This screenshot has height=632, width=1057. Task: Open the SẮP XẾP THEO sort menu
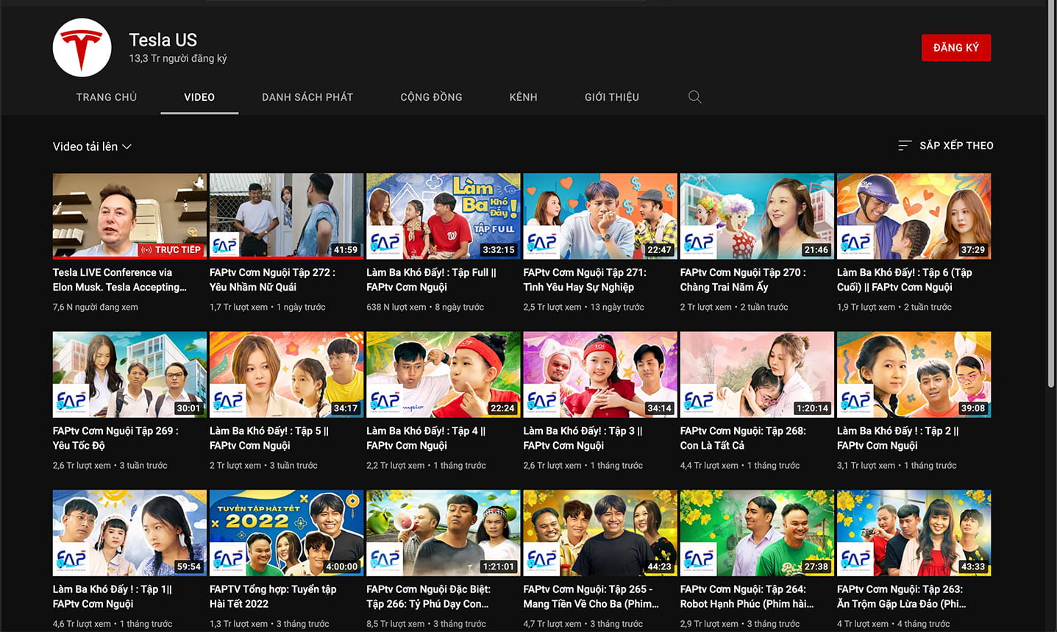click(955, 146)
